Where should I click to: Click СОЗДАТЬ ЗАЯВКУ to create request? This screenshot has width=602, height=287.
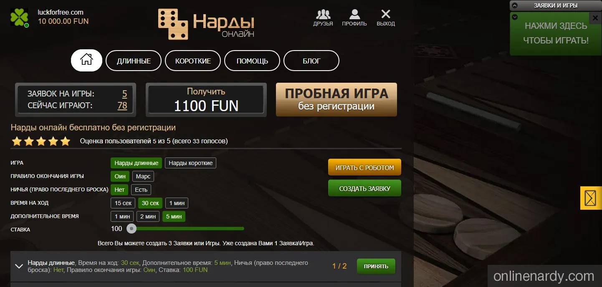tap(364, 188)
